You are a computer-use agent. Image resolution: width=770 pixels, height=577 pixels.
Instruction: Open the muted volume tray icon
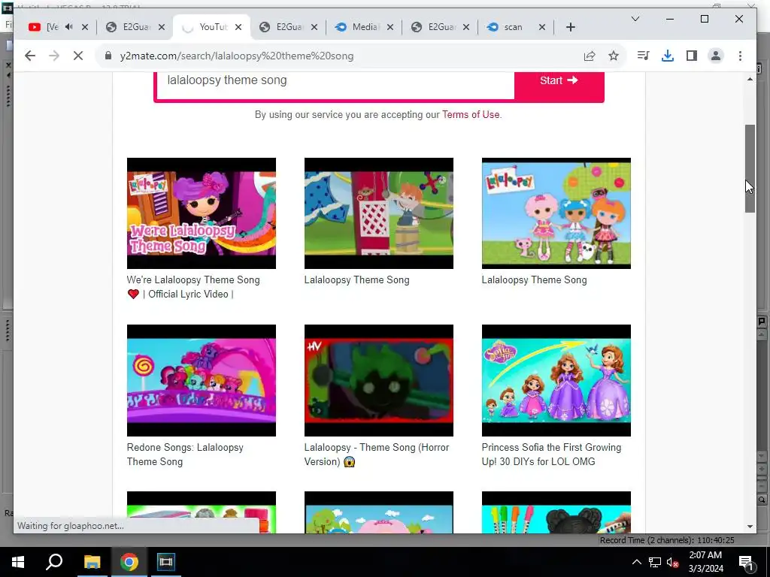pos(672,562)
